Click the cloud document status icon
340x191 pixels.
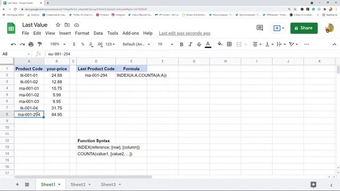pos(76,25)
